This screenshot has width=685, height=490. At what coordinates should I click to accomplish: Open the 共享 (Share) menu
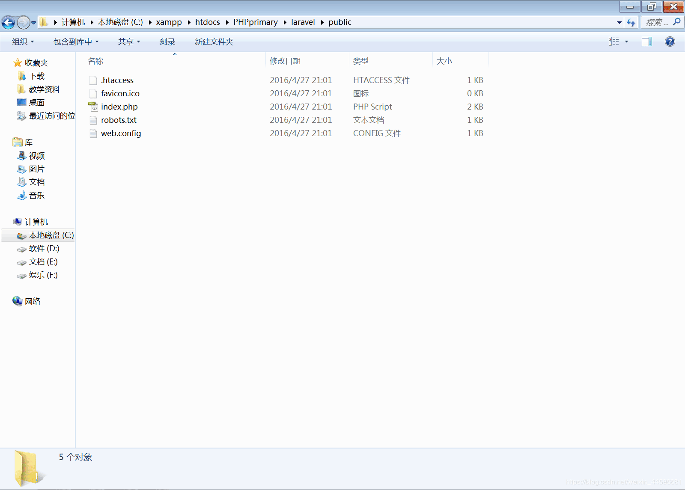point(129,42)
